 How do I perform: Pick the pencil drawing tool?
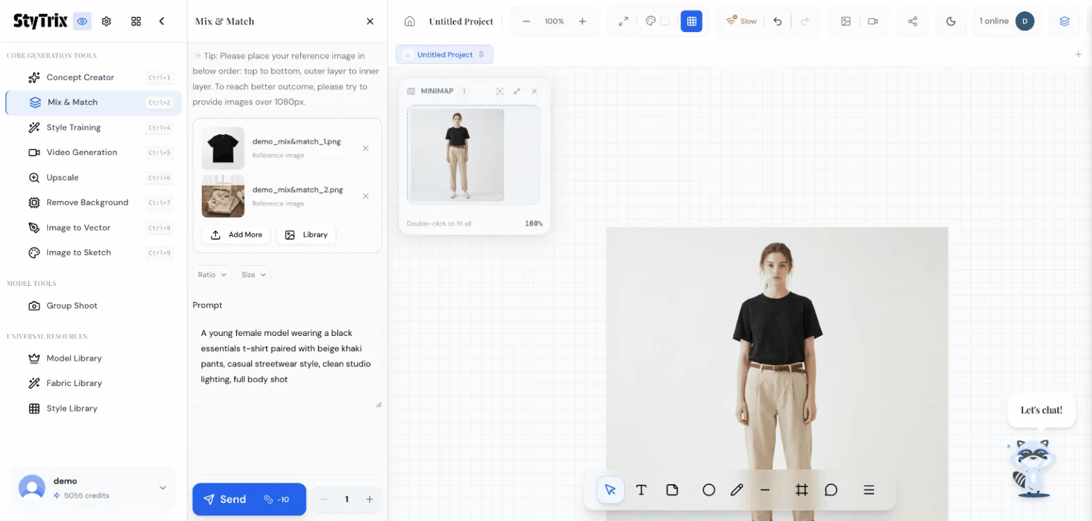[737, 490]
